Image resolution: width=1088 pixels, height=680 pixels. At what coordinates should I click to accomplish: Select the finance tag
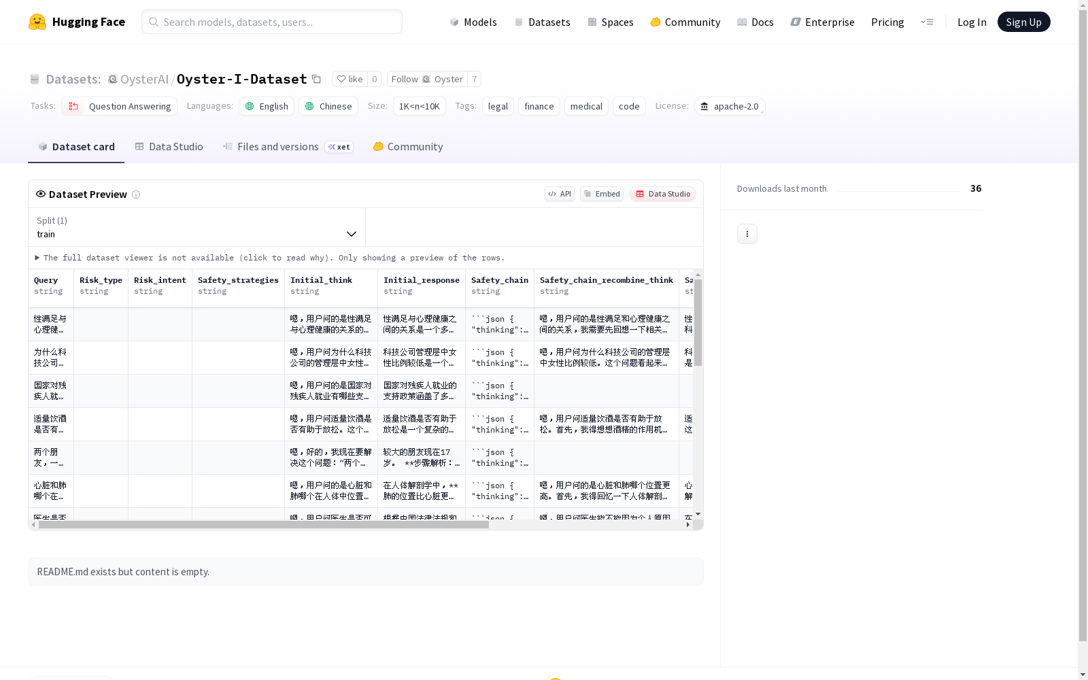click(x=539, y=106)
